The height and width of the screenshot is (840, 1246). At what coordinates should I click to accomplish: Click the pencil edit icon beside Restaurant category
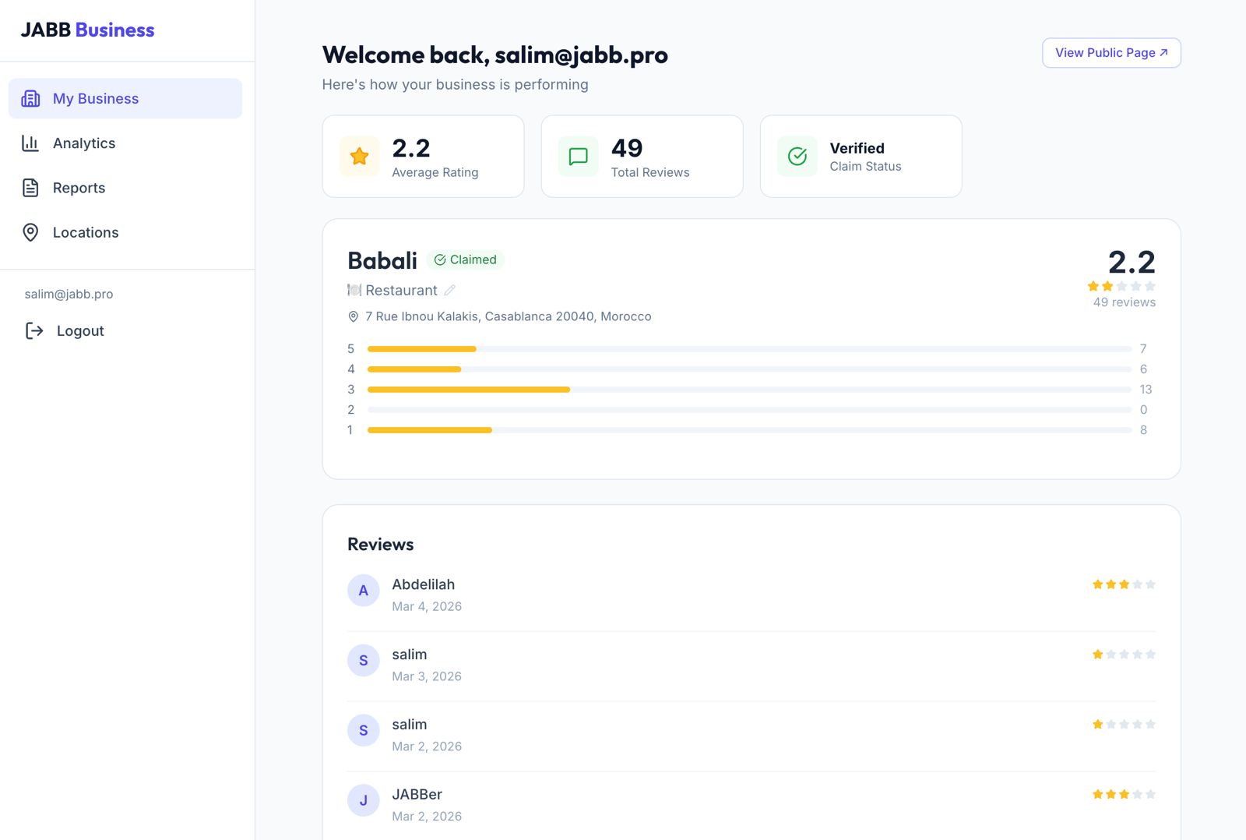(x=450, y=290)
